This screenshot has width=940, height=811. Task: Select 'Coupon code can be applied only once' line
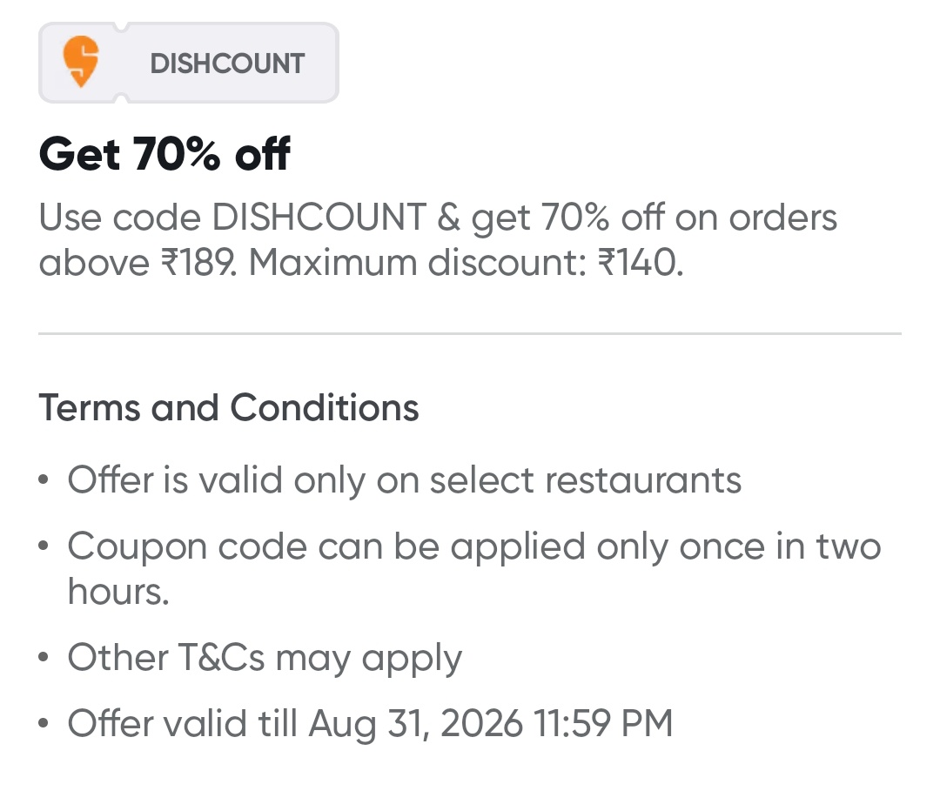click(474, 546)
